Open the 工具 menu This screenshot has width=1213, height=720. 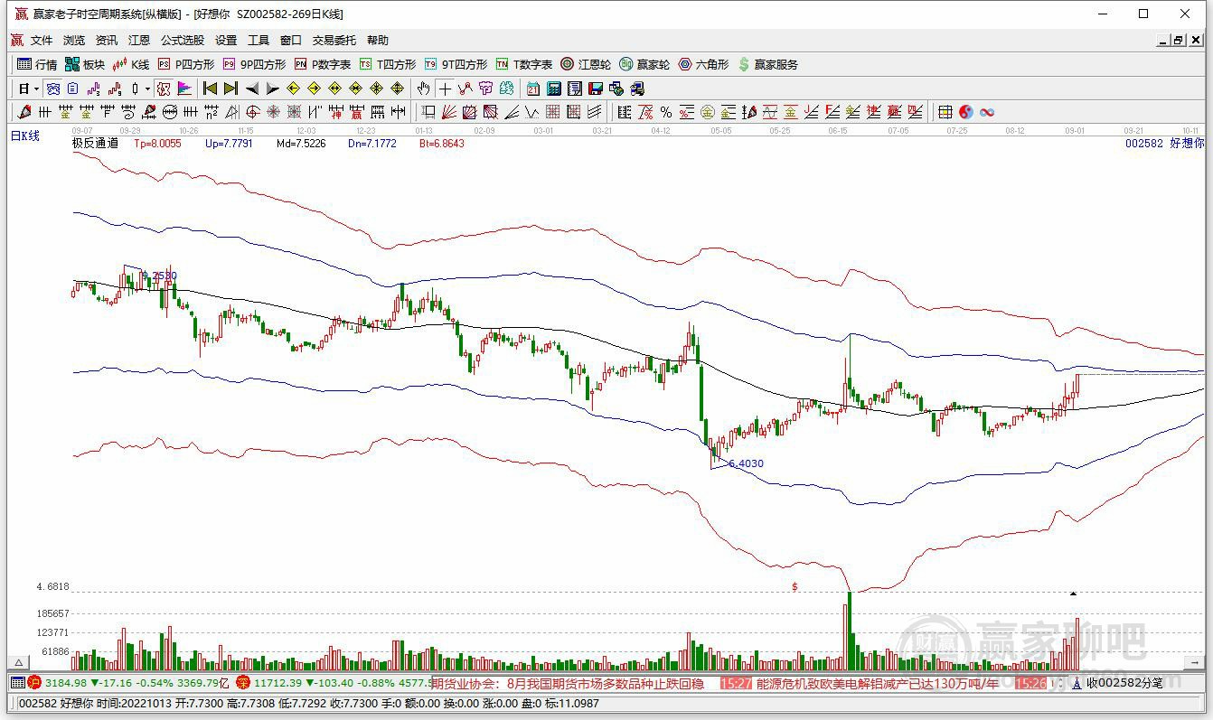click(x=259, y=41)
